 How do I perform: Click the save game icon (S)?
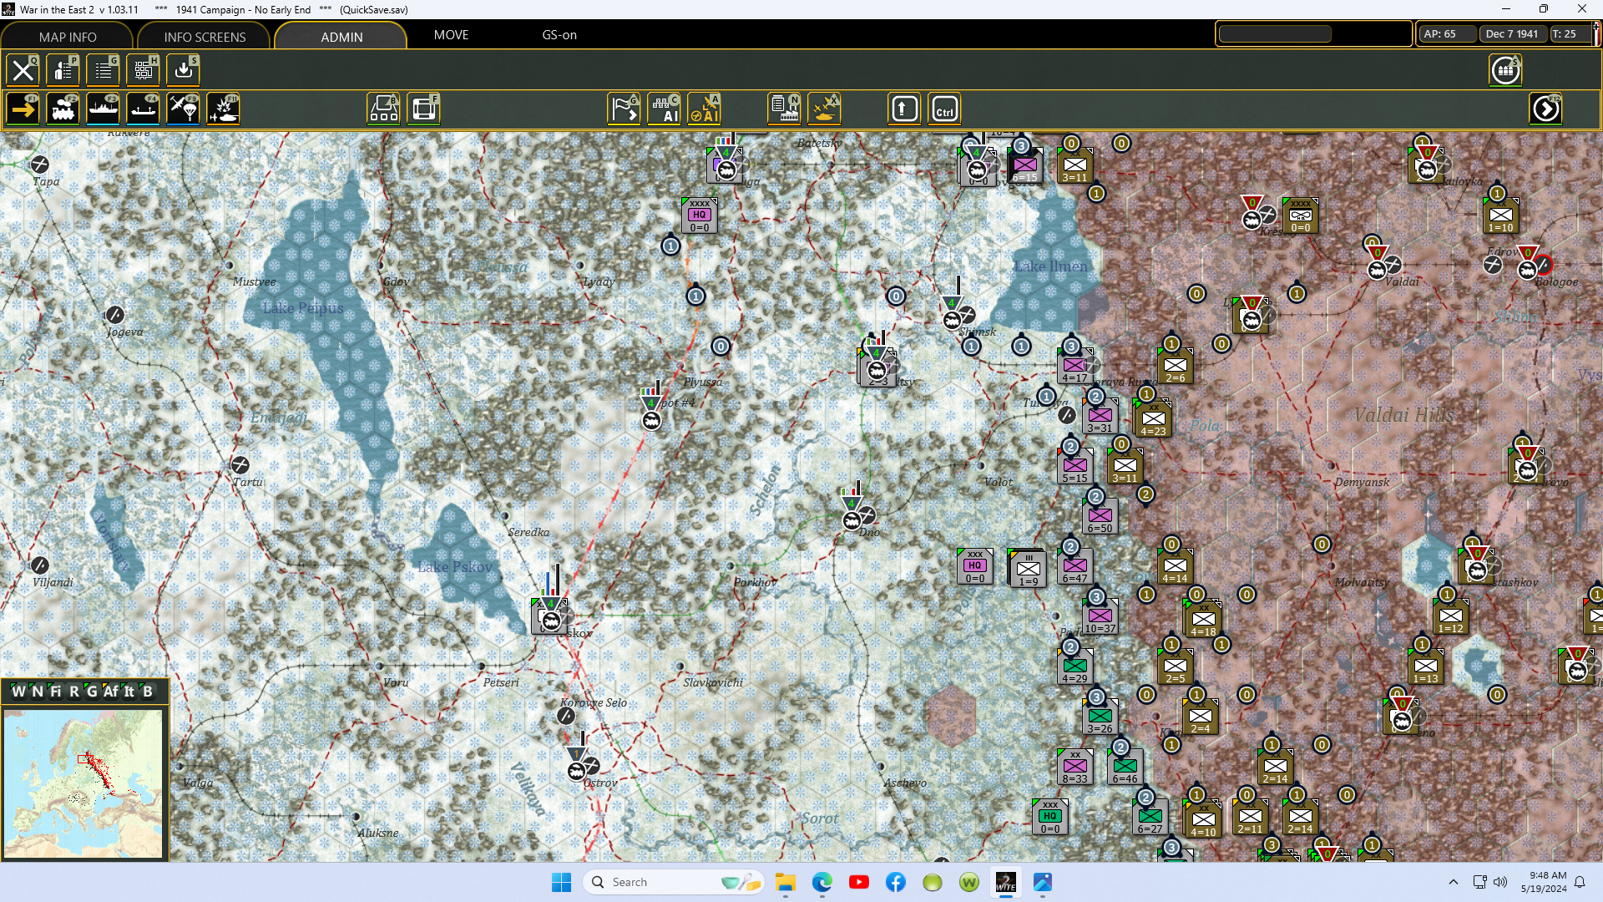(x=183, y=70)
